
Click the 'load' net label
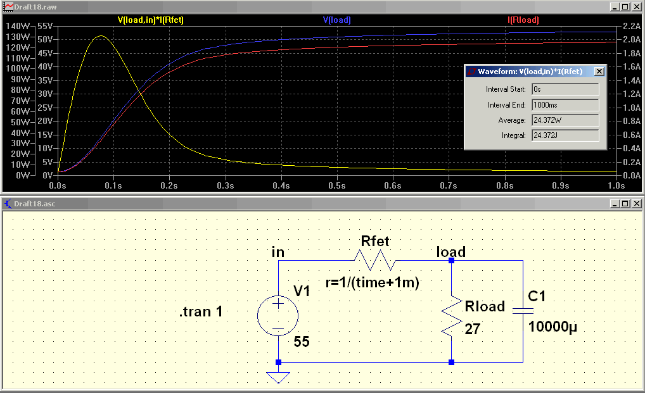[x=451, y=252]
